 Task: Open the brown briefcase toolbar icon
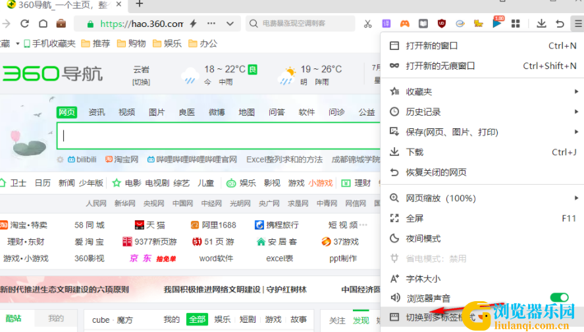coord(61,24)
